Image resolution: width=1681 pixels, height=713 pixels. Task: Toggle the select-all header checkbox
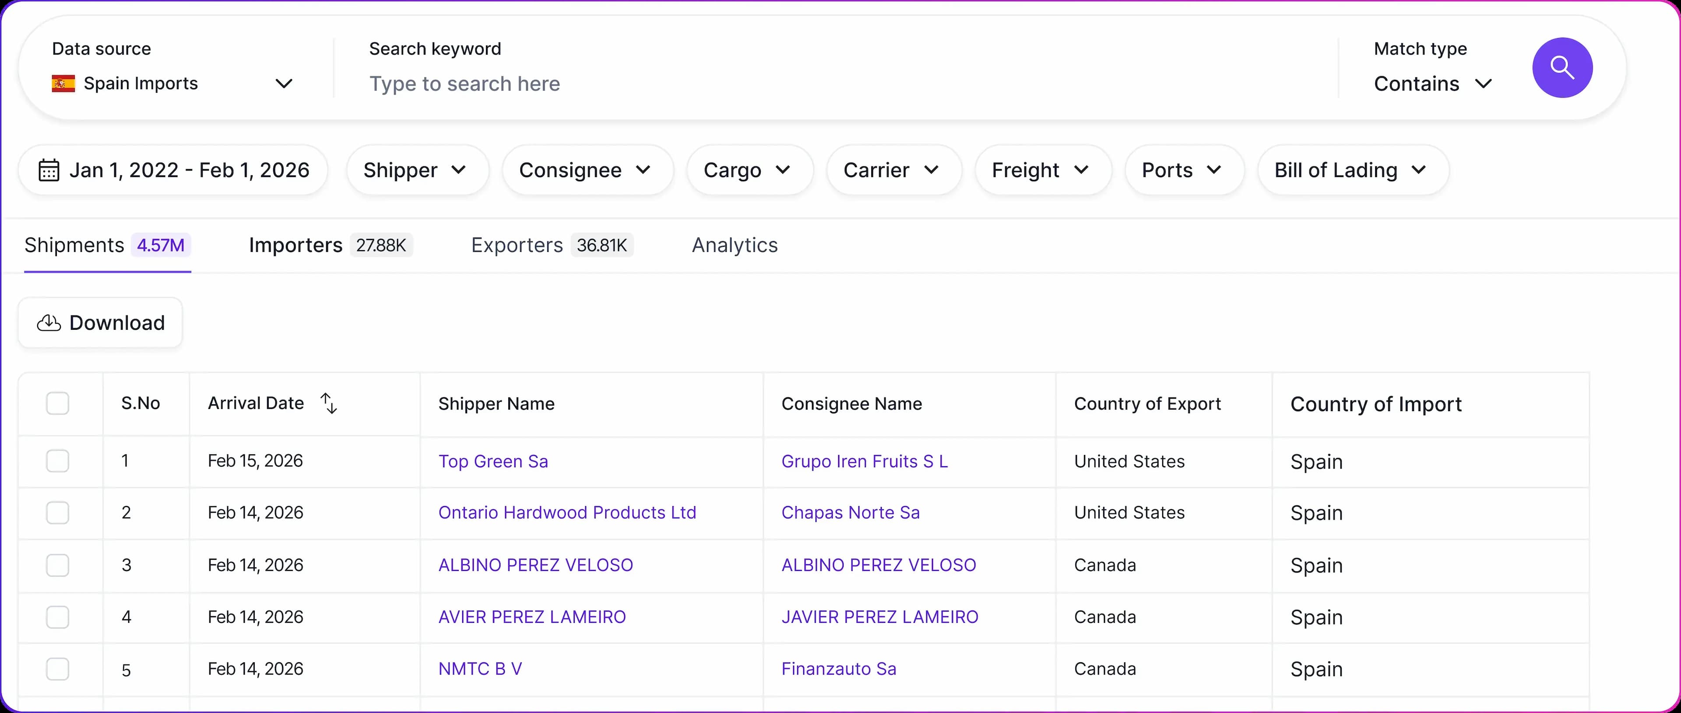pyautogui.click(x=57, y=403)
